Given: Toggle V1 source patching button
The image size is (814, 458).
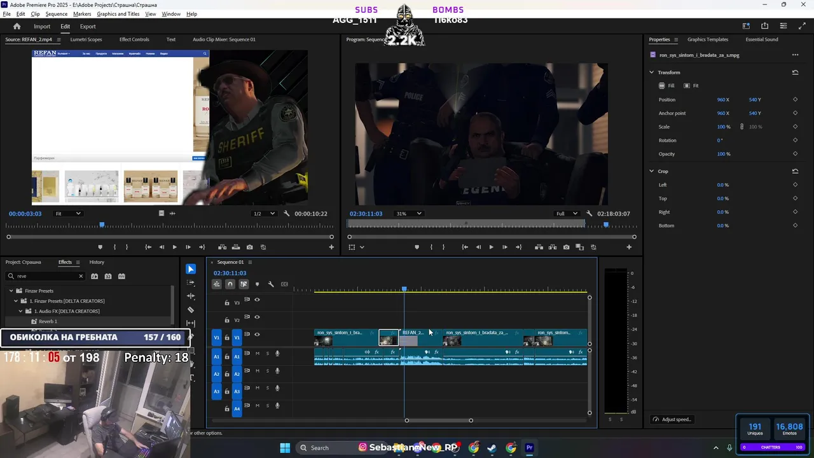Looking at the screenshot, I should 216,338.
